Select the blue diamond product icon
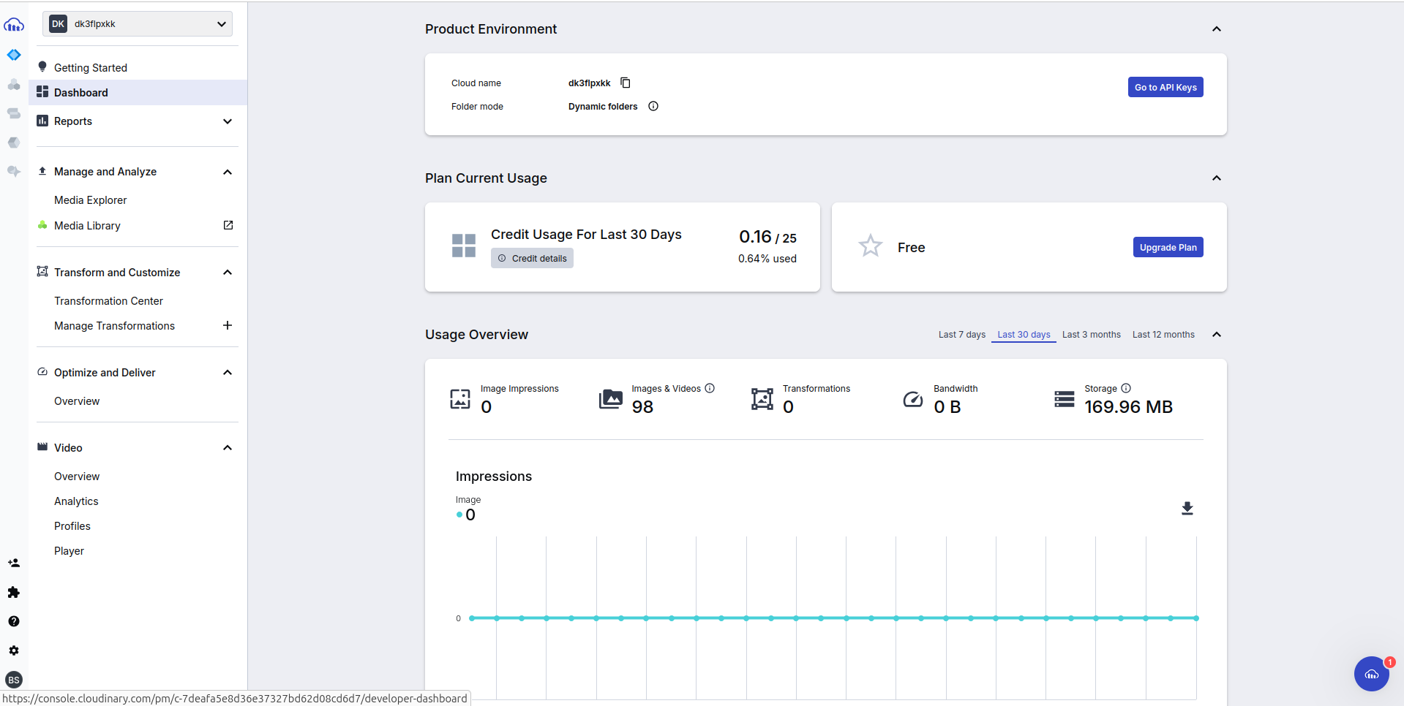 click(14, 55)
